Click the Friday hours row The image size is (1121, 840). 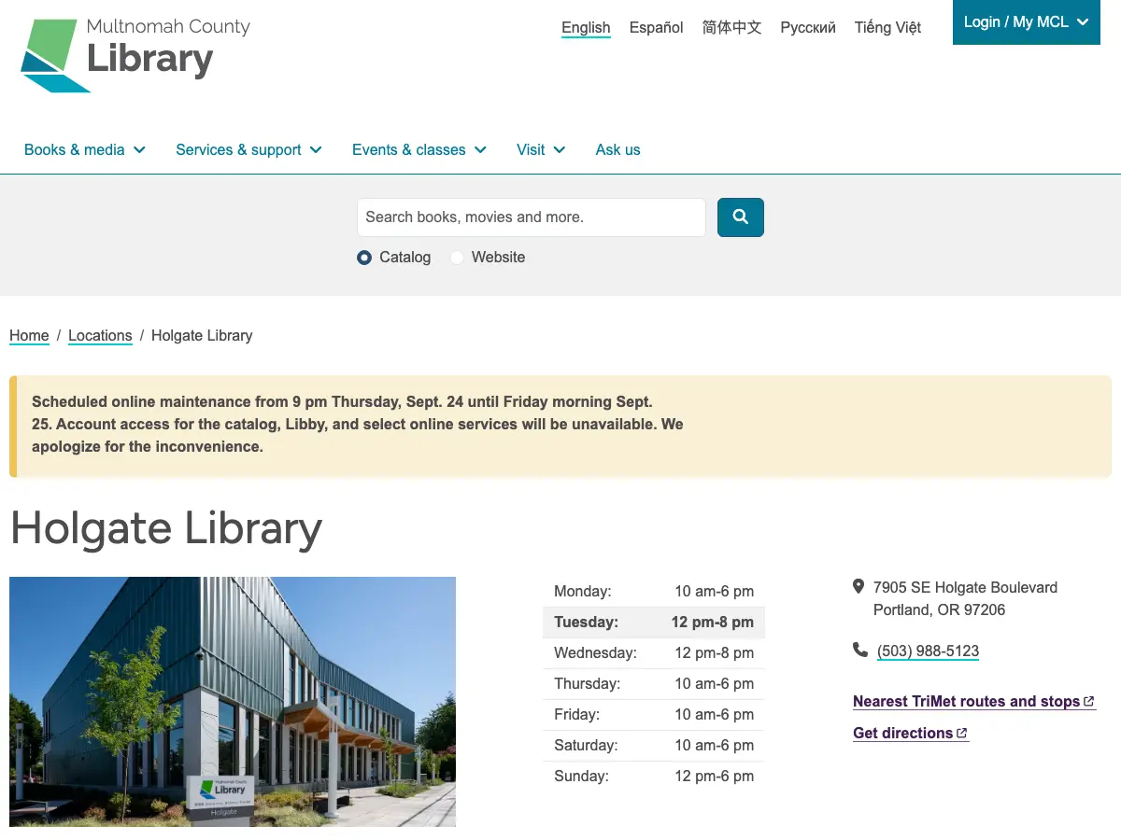(654, 715)
